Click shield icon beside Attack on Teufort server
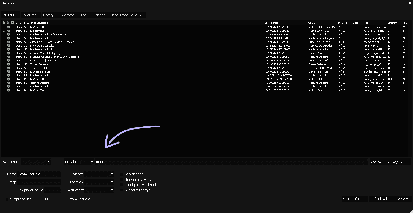 (x=9, y=42)
